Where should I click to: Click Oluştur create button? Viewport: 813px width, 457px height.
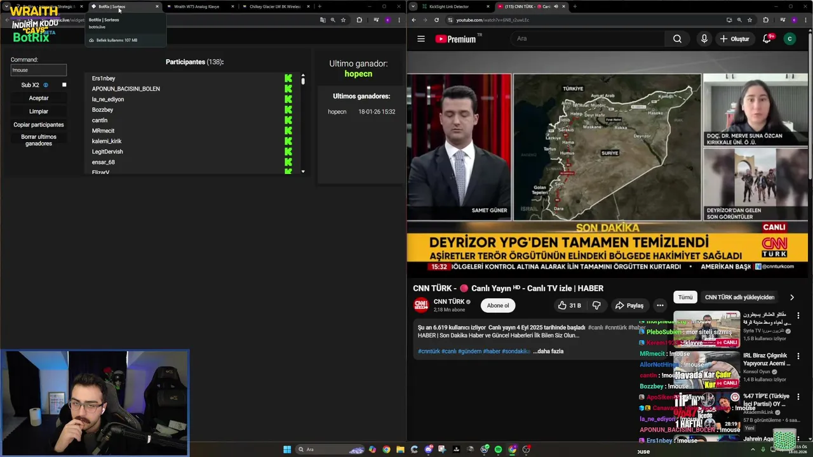point(735,39)
